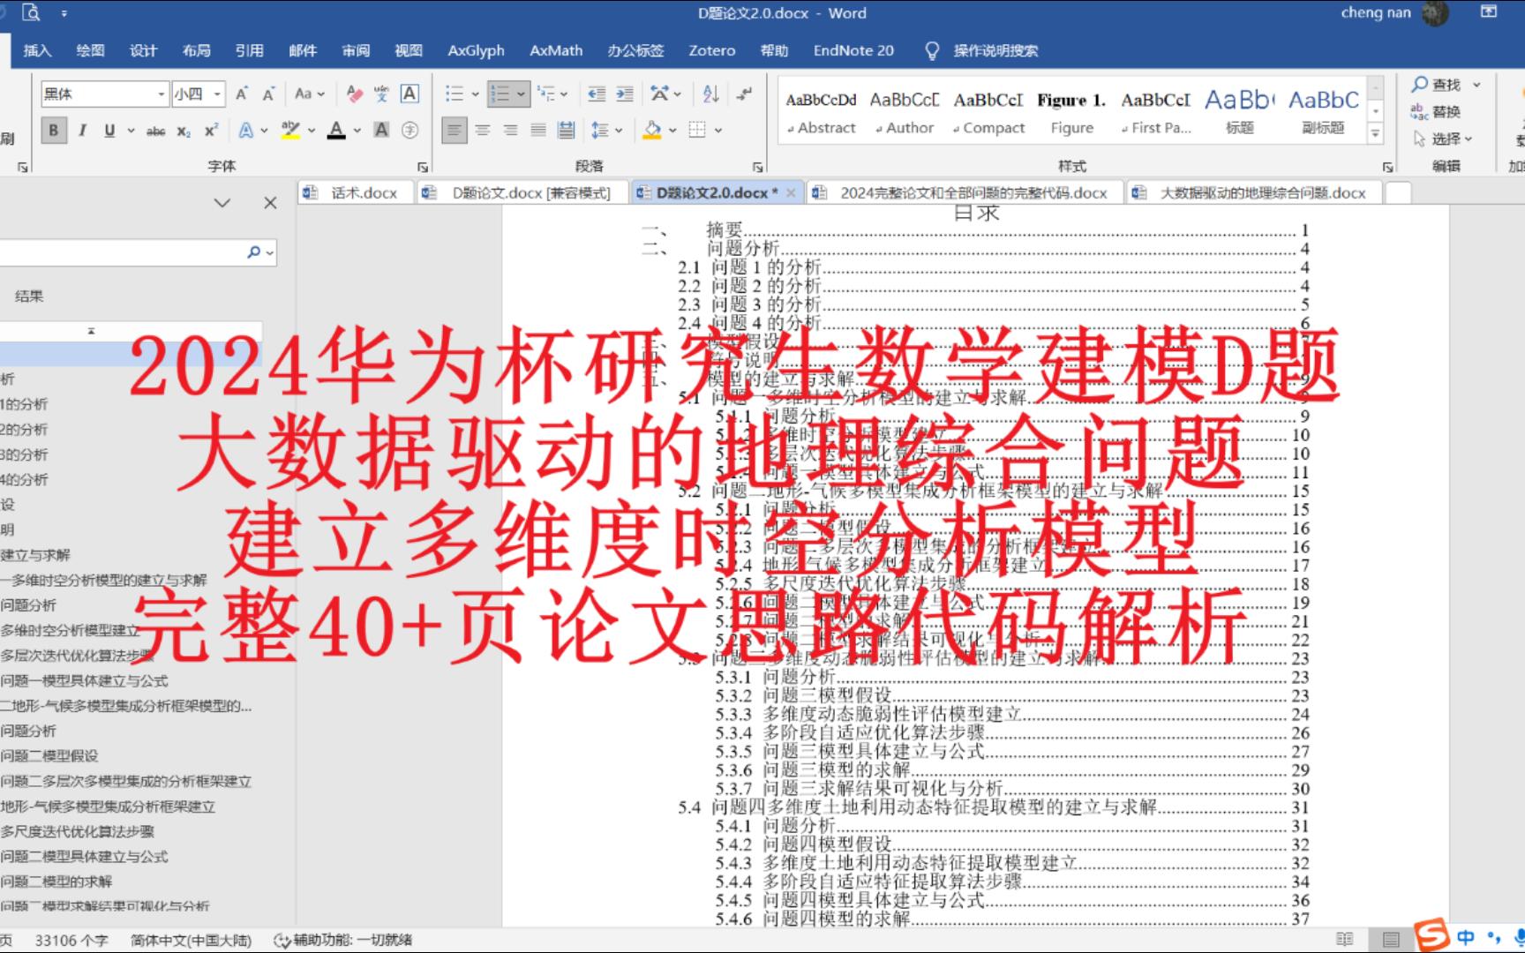Close the navigation pane

click(x=270, y=203)
